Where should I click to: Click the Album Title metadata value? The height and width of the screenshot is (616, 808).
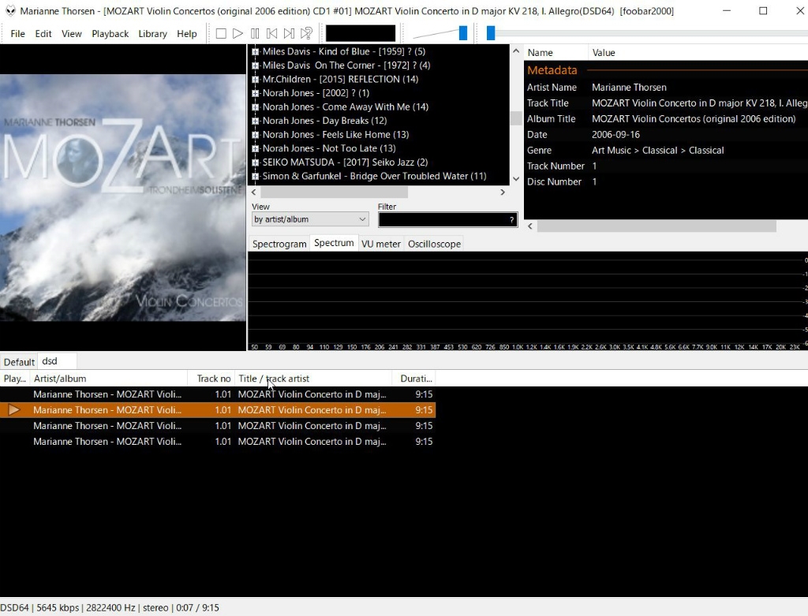pos(694,119)
